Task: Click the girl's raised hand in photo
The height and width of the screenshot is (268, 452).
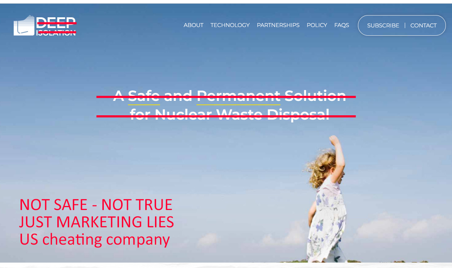Action: 334,140
